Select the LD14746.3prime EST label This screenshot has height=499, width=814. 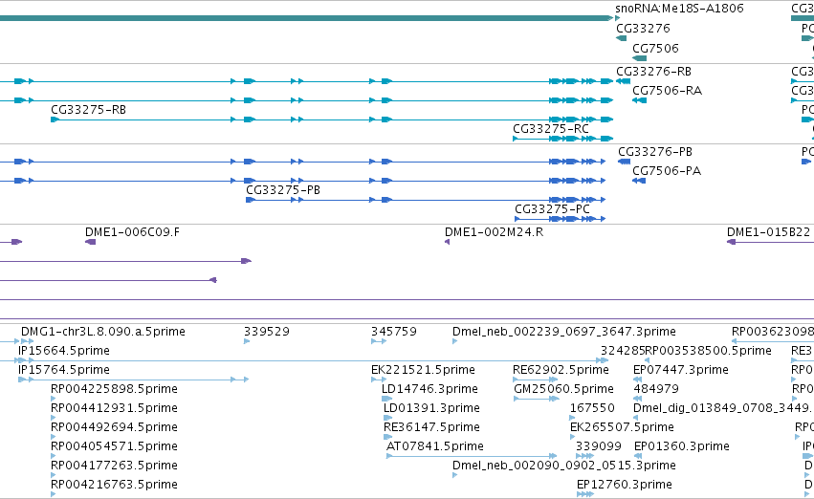(429, 390)
